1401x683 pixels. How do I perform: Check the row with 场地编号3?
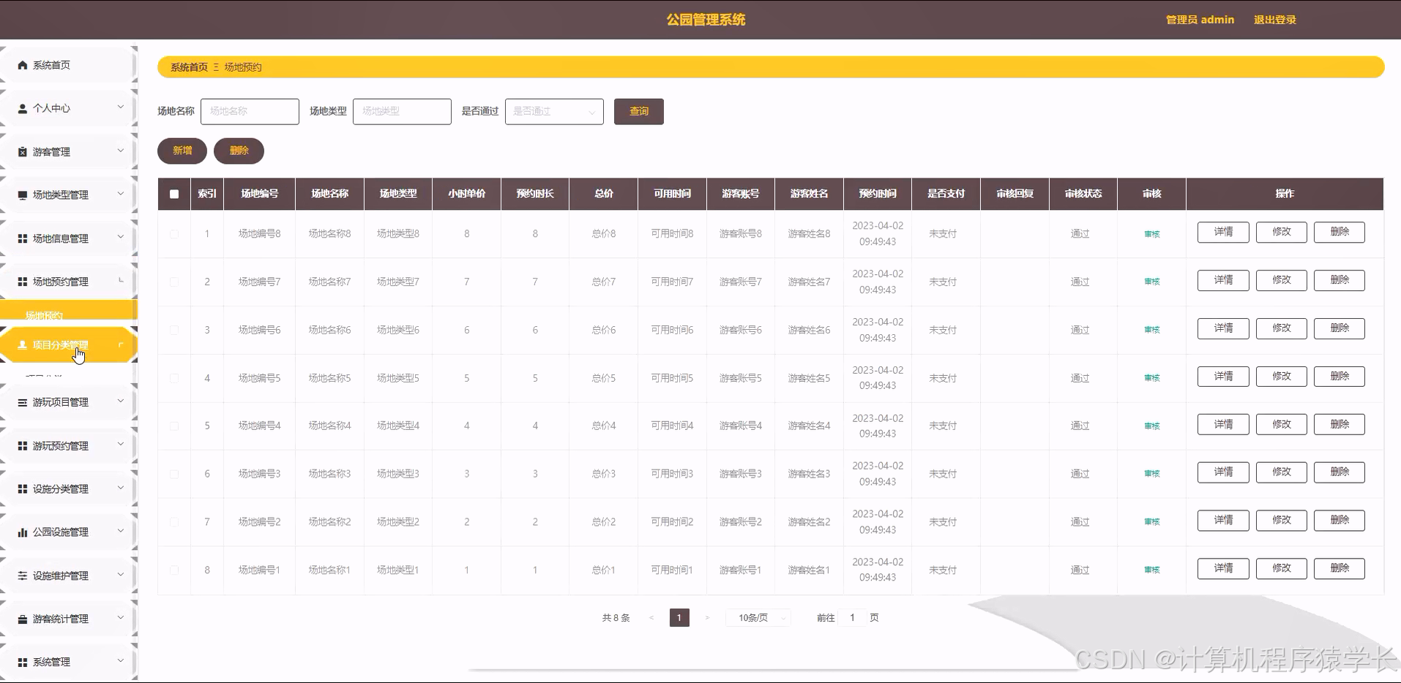[174, 474]
